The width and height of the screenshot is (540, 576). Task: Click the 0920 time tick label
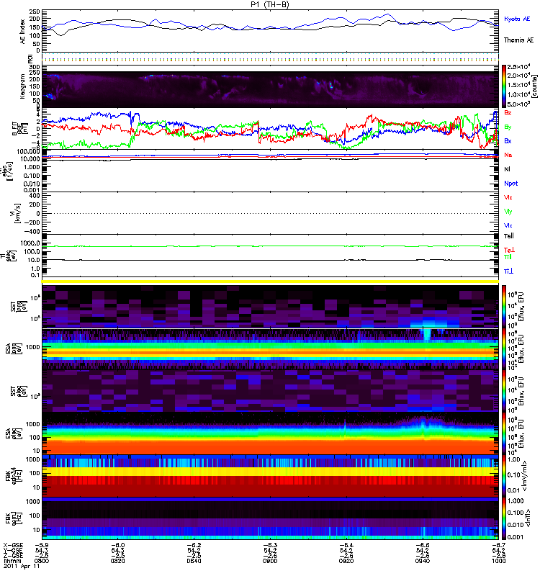pos(346,562)
